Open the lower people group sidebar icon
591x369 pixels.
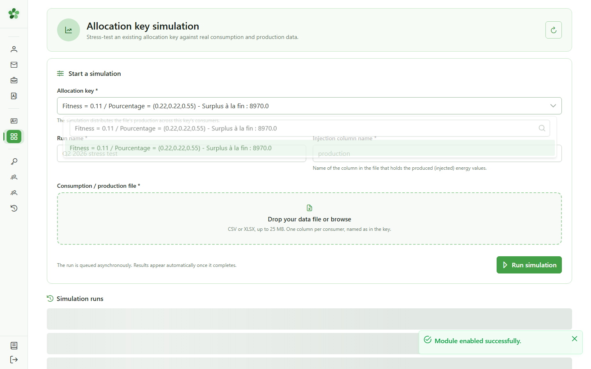click(14, 193)
